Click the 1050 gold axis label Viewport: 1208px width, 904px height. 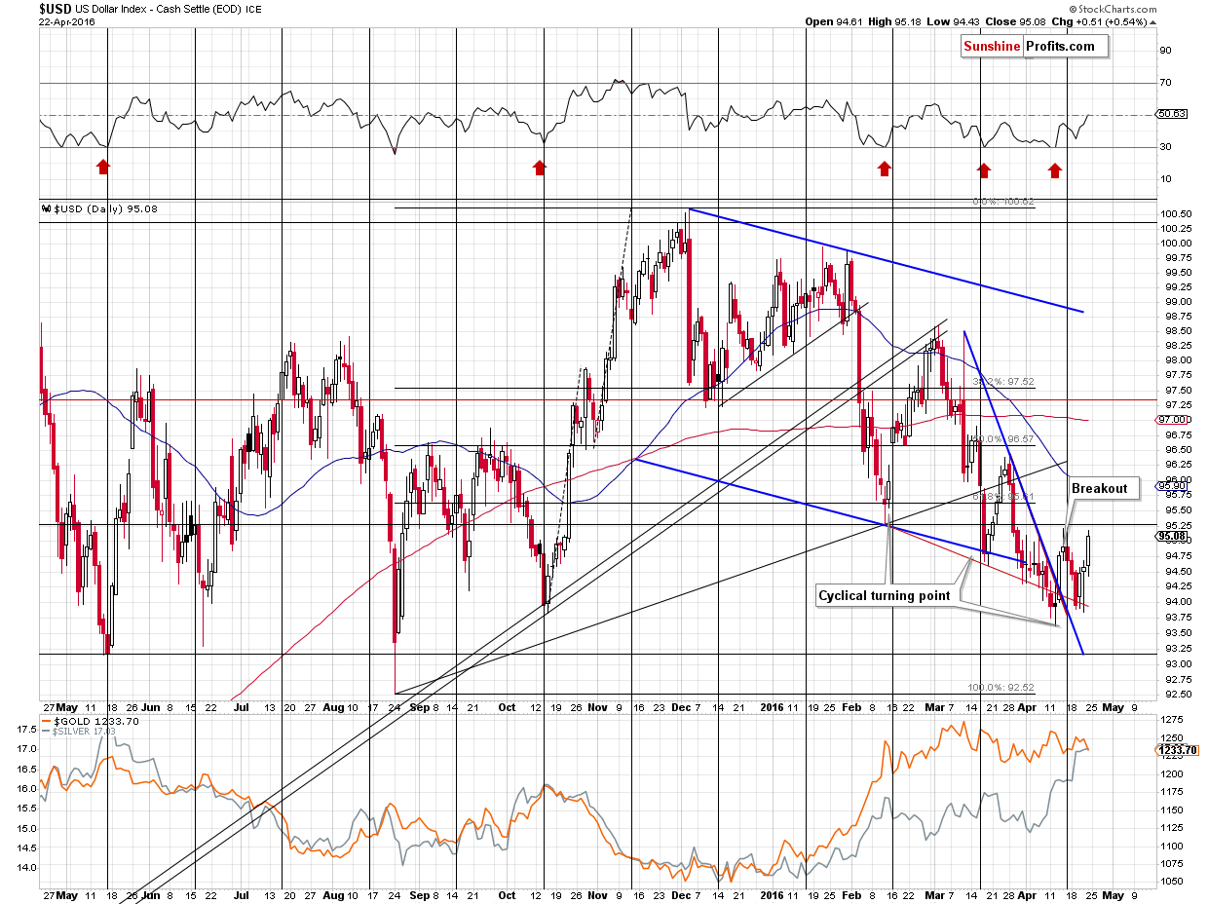coord(1171,882)
